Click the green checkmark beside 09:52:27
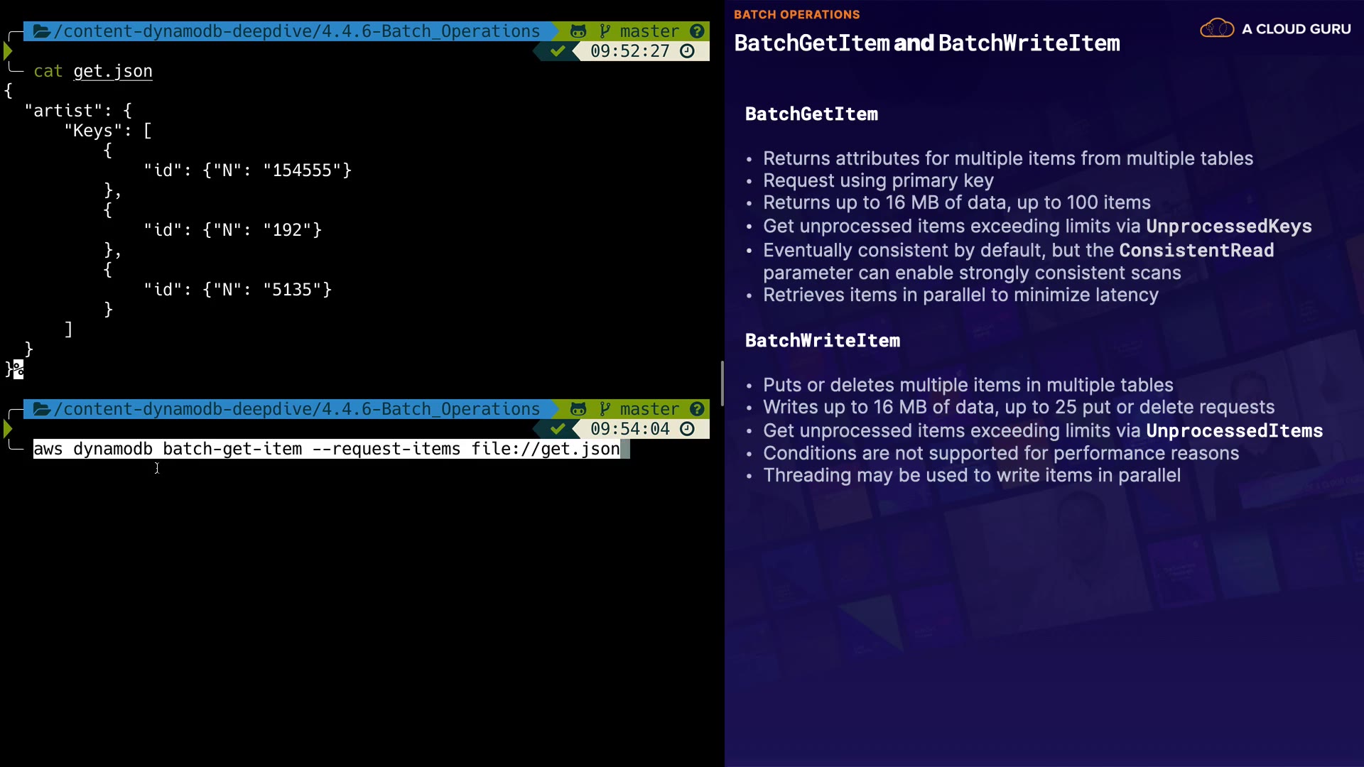This screenshot has height=767, width=1364. click(558, 51)
